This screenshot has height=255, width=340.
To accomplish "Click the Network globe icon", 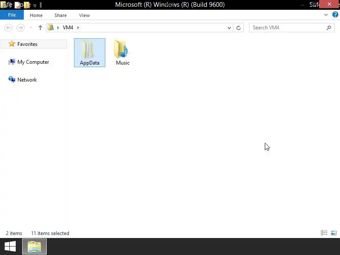I will (12, 79).
